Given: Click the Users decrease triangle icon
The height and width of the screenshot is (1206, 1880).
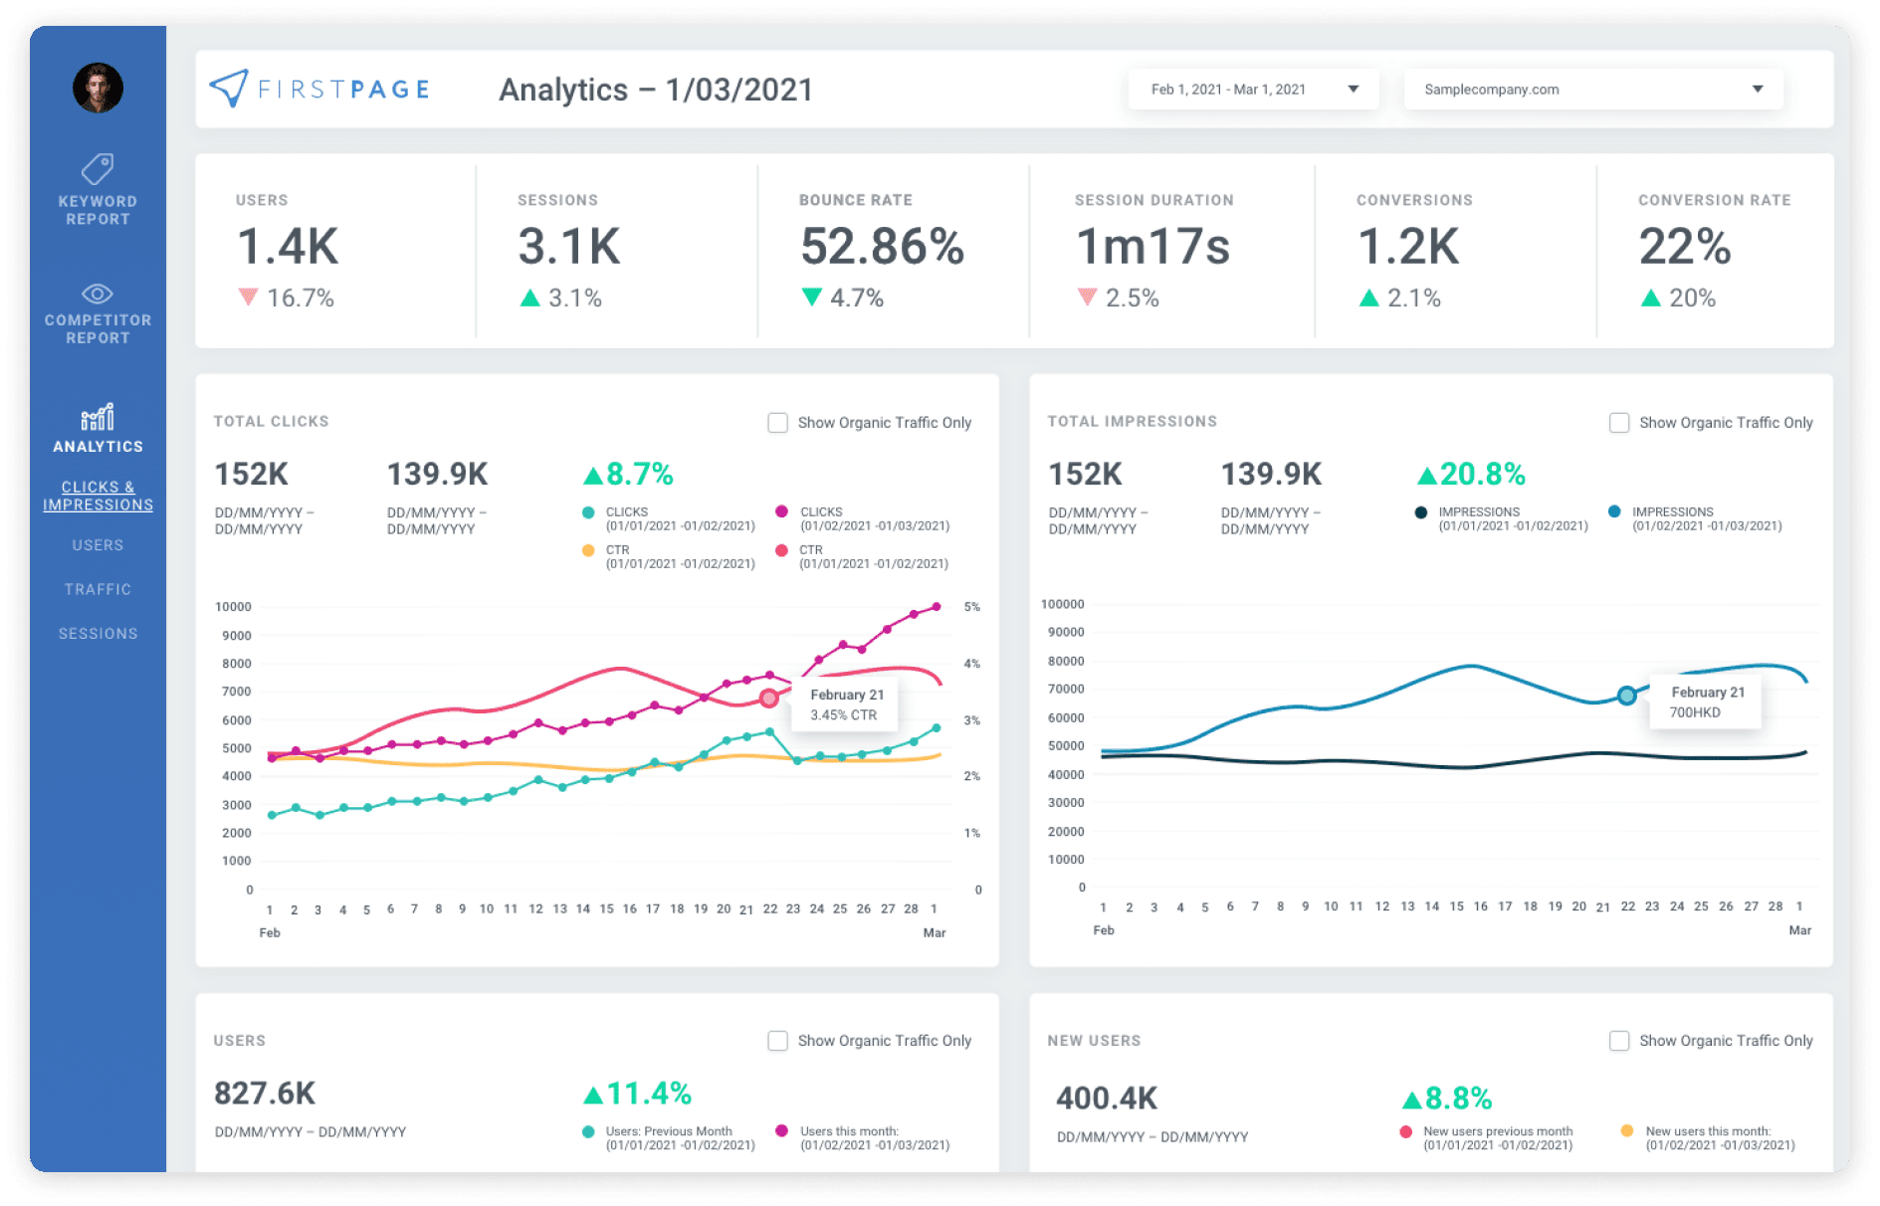Looking at the screenshot, I should 248,298.
